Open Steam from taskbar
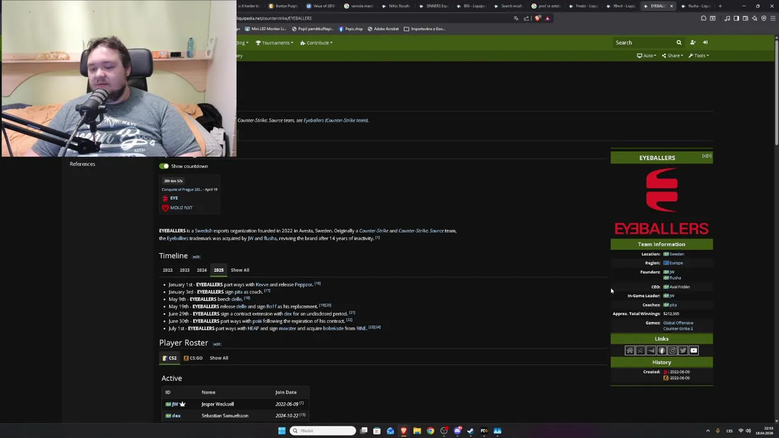The image size is (779, 438). point(470,431)
